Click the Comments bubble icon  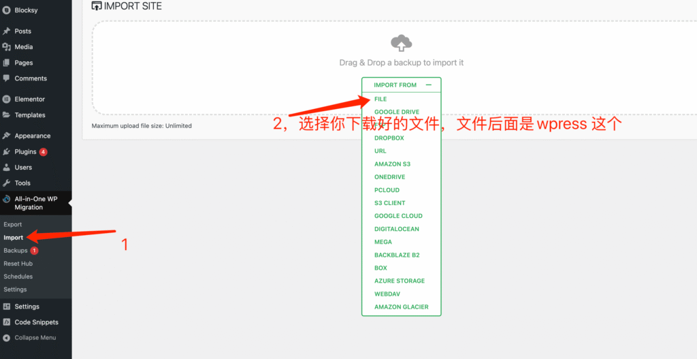coord(6,78)
